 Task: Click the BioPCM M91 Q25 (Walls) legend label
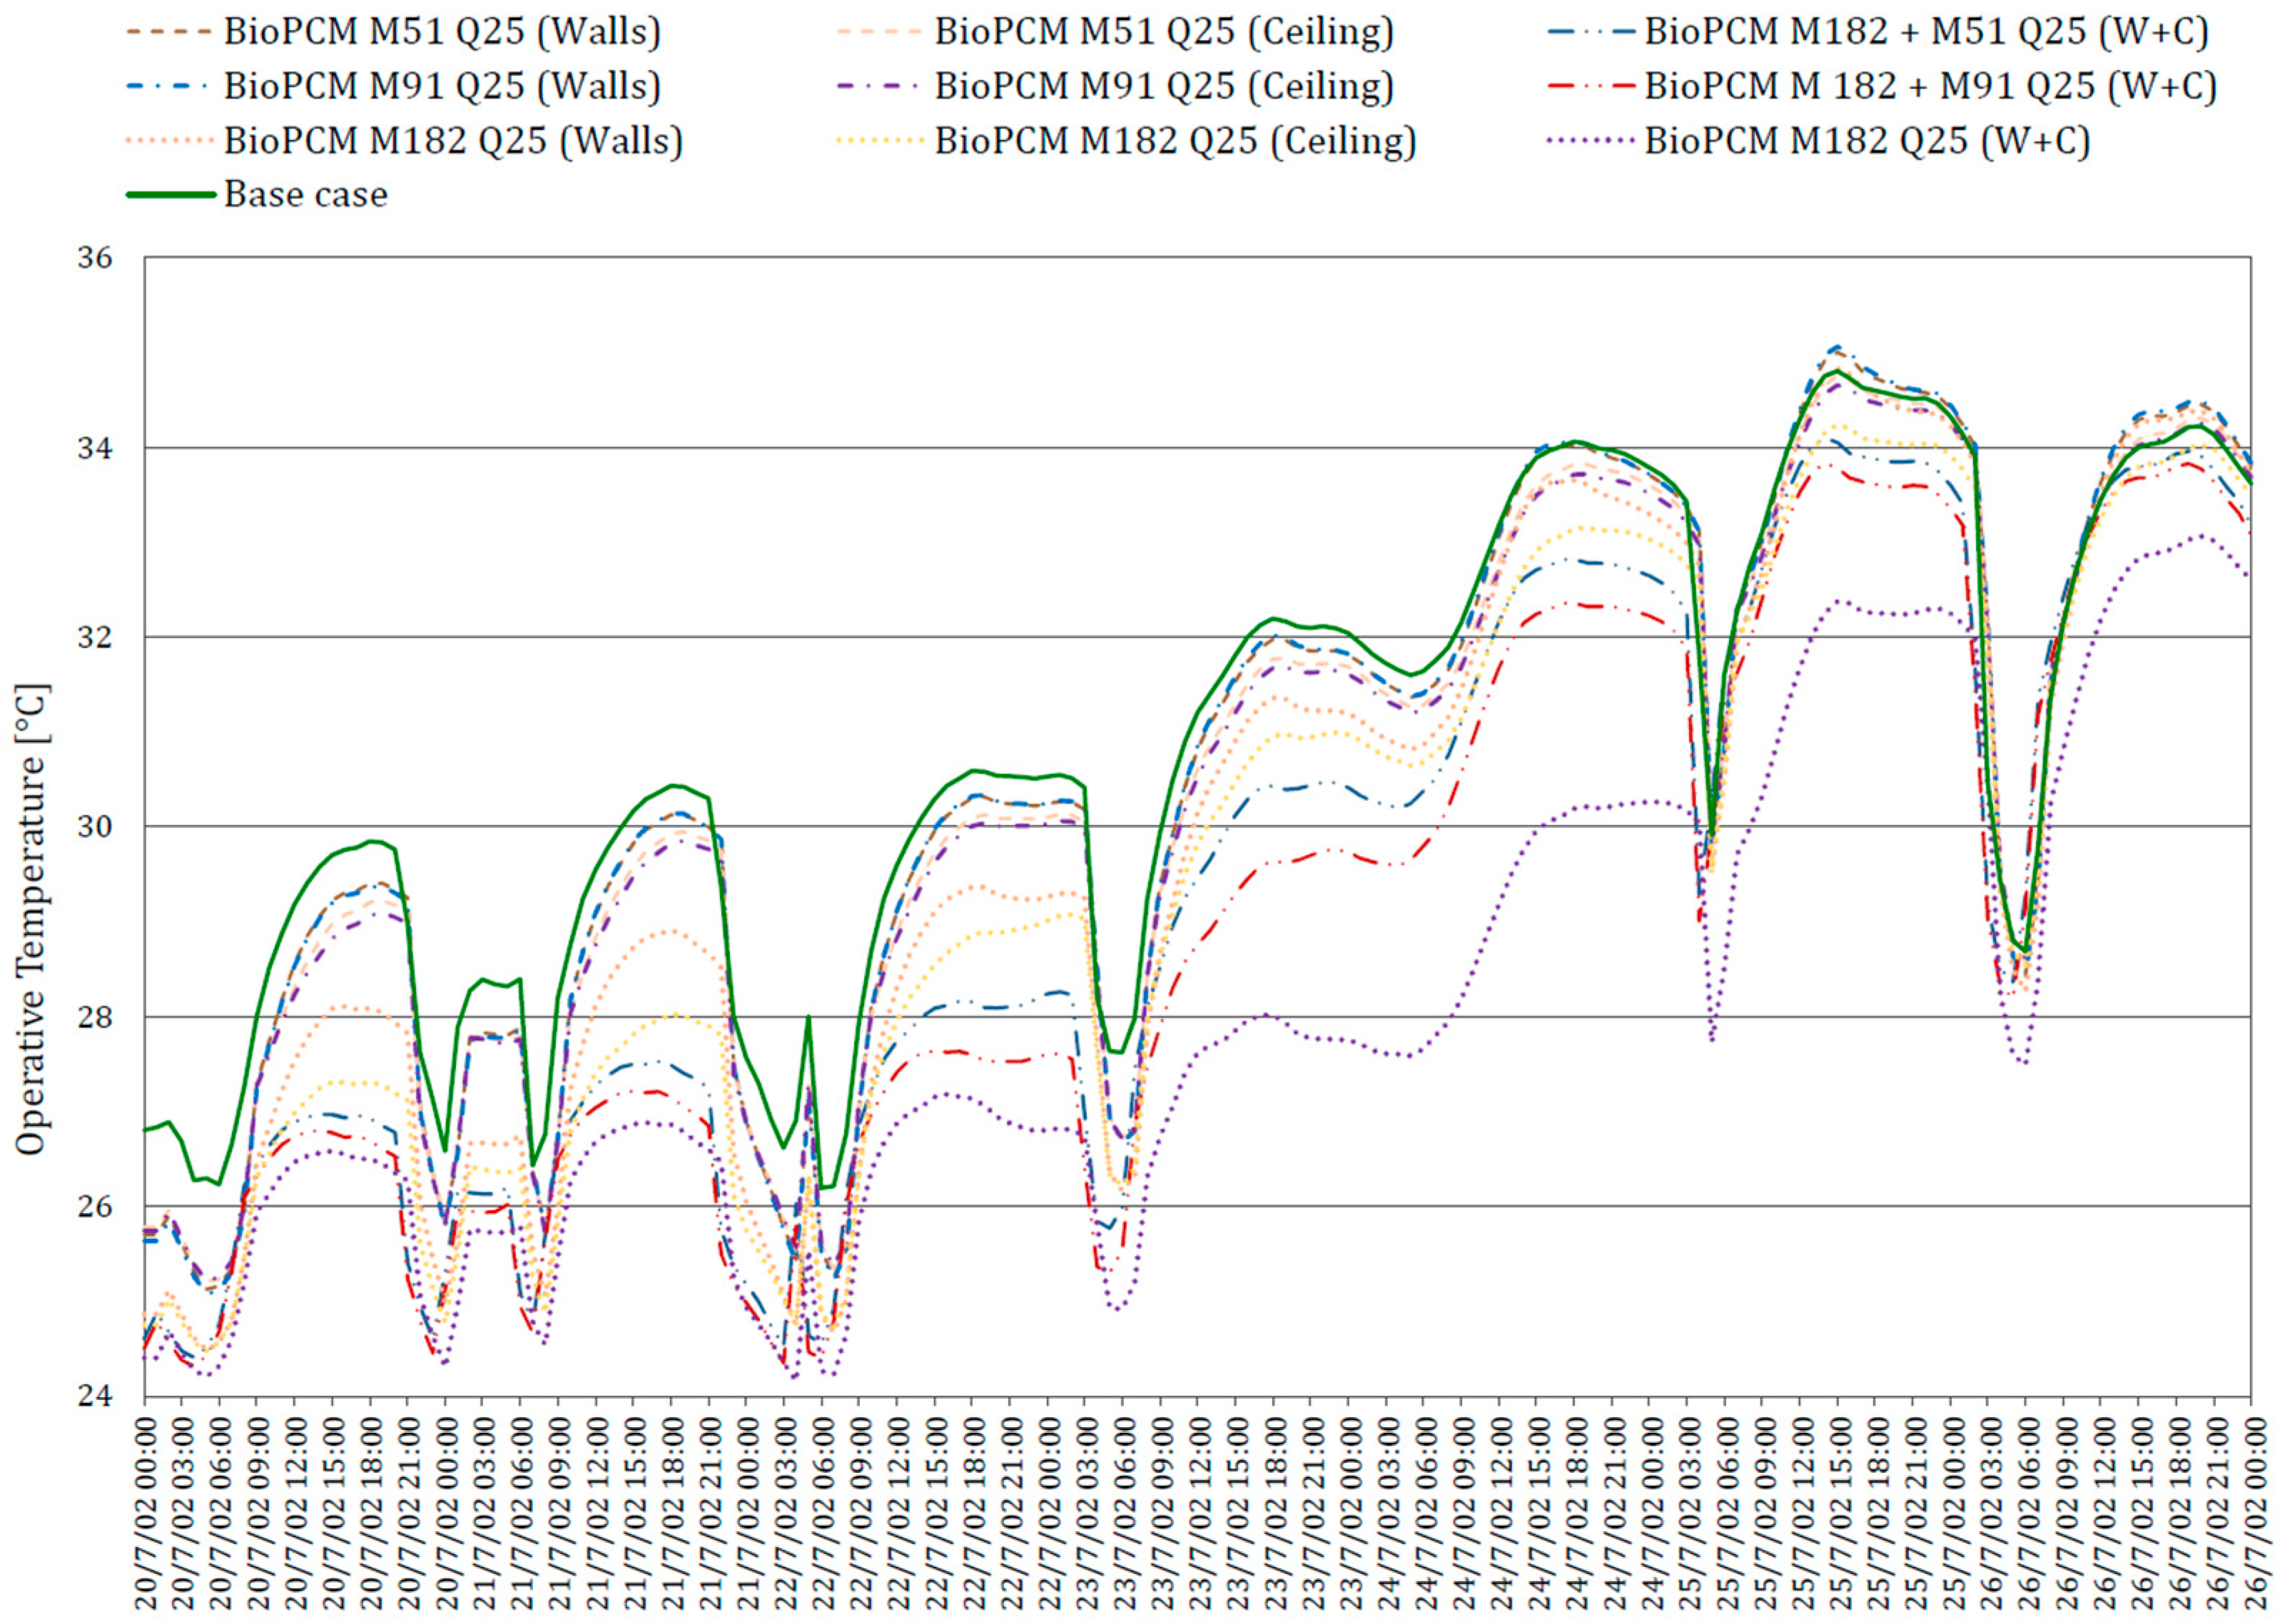(441, 86)
